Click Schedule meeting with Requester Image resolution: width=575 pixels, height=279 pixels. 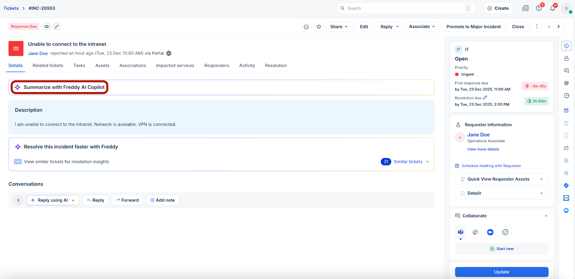click(x=488, y=166)
